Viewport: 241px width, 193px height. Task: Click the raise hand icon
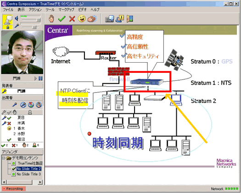click(x=51, y=19)
